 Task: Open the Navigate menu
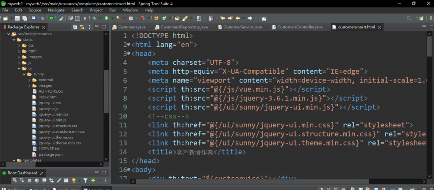click(56, 10)
